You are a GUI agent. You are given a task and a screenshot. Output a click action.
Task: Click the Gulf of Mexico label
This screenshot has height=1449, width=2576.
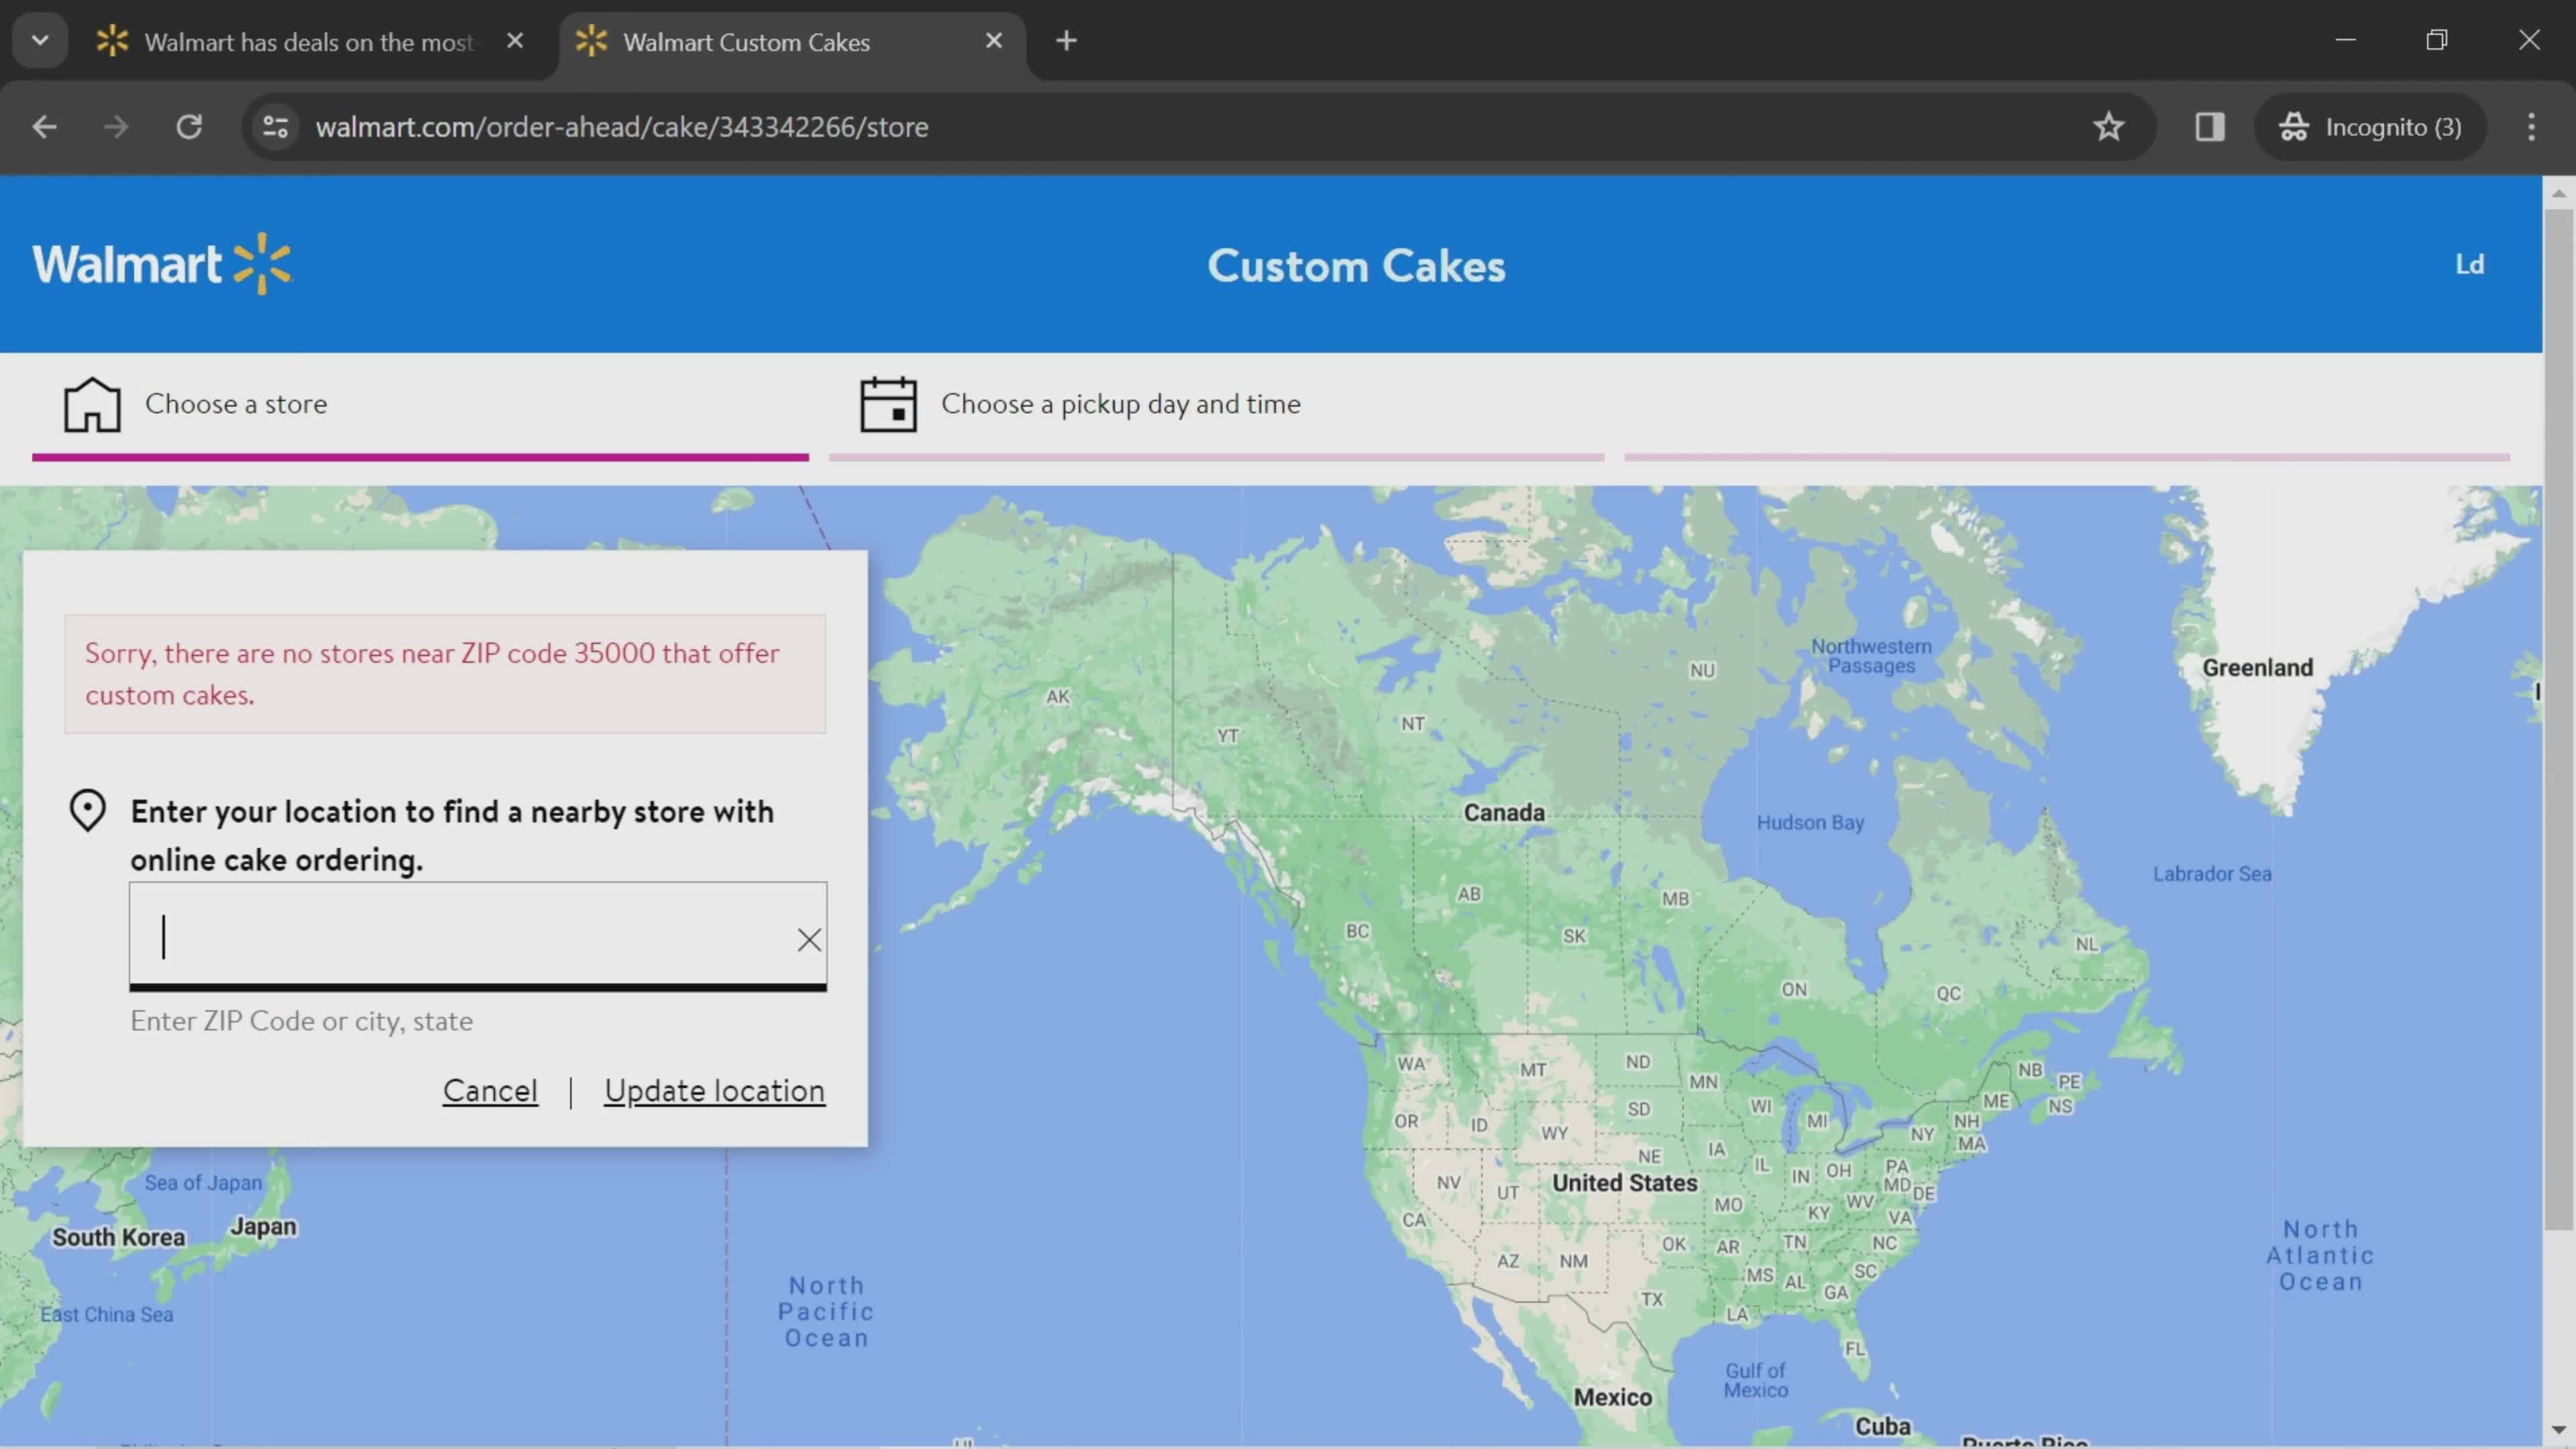[1755, 1380]
